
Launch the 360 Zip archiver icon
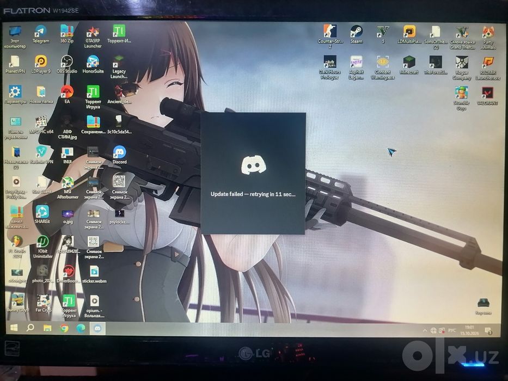coord(67,34)
